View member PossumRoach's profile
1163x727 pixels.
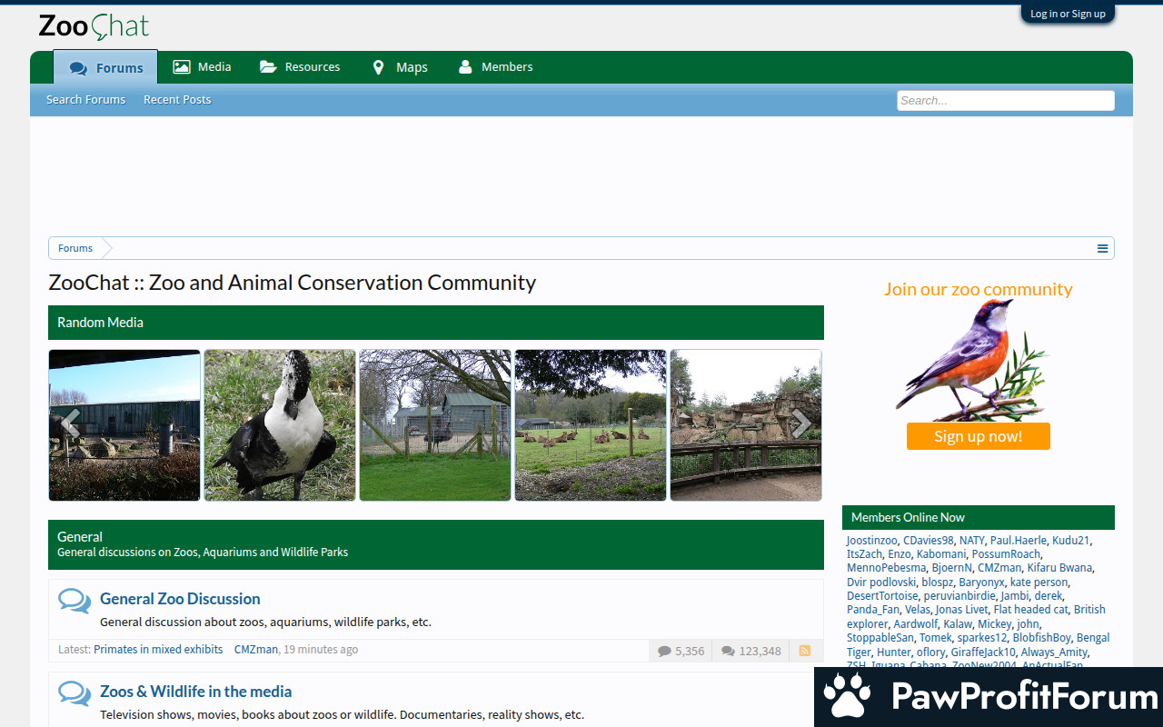1006,554
